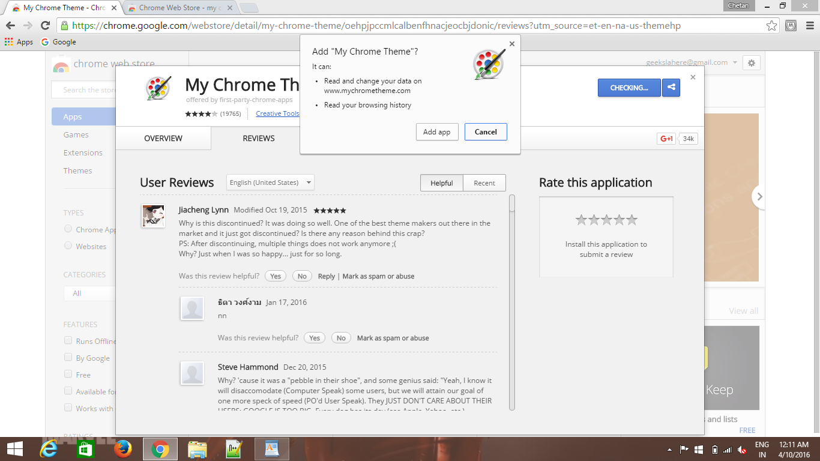Image resolution: width=820 pixels, height=461 pixels.
Task: Select the Websites radio button
Action: [x=68, y=246]
